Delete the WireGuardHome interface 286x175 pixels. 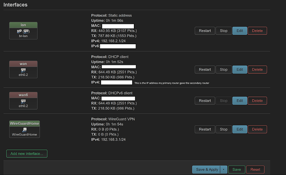click(x=257, y=129)
